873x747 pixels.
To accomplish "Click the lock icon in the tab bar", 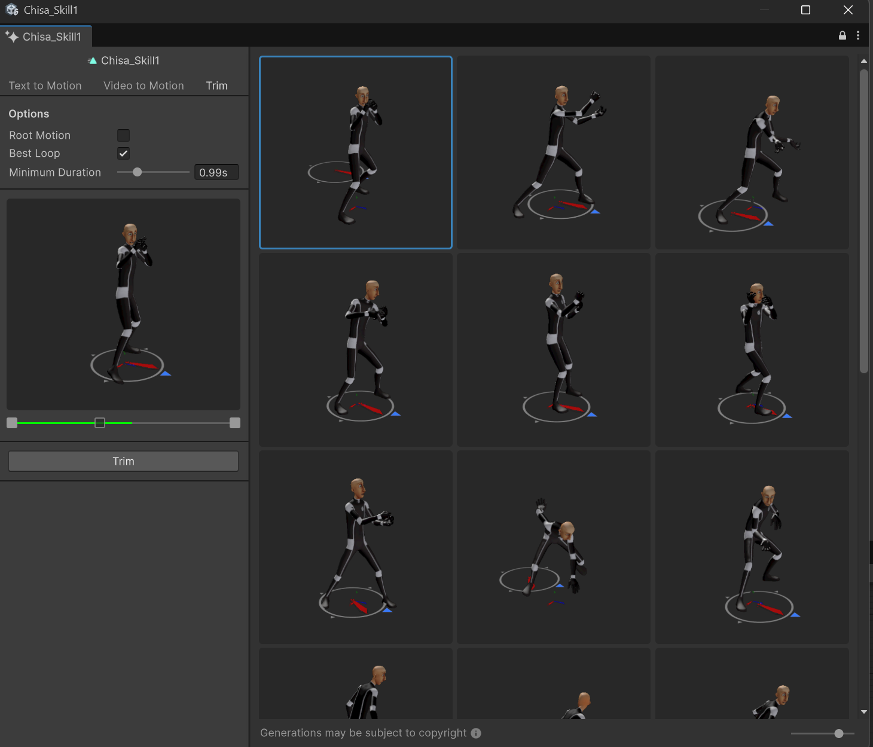I will pyautogui.click(x=843, y=35).
